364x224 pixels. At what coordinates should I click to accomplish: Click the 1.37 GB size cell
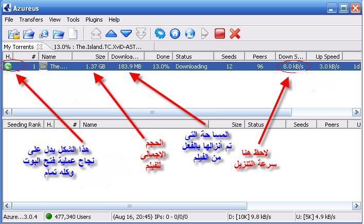[95, 66]
